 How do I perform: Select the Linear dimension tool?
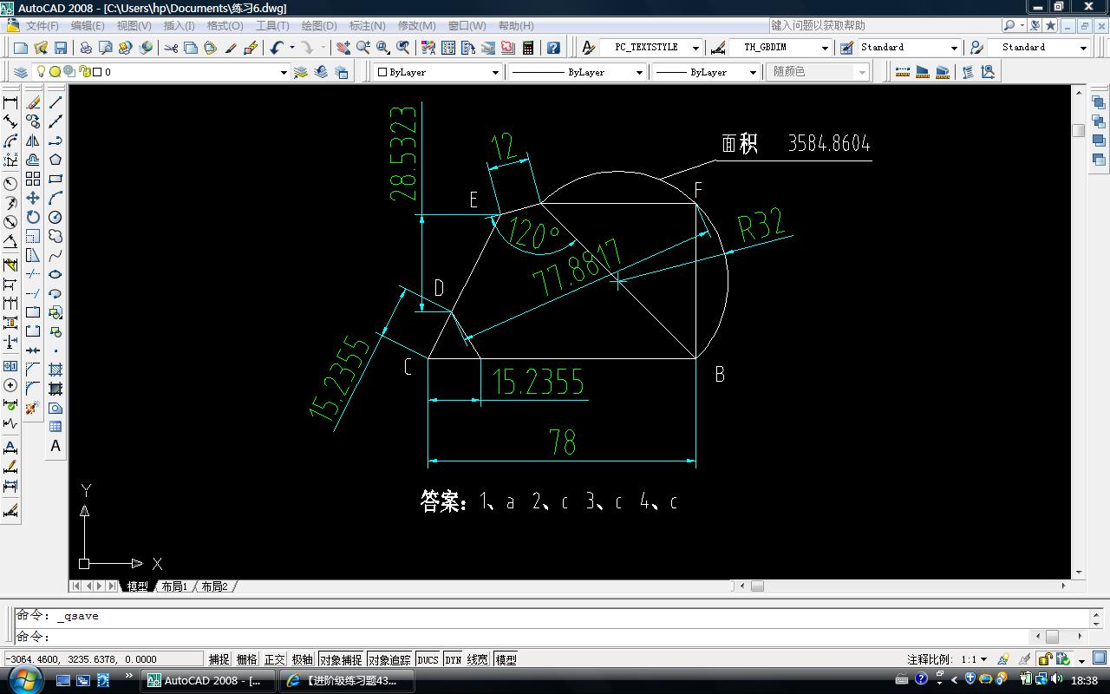pos(10,102)
